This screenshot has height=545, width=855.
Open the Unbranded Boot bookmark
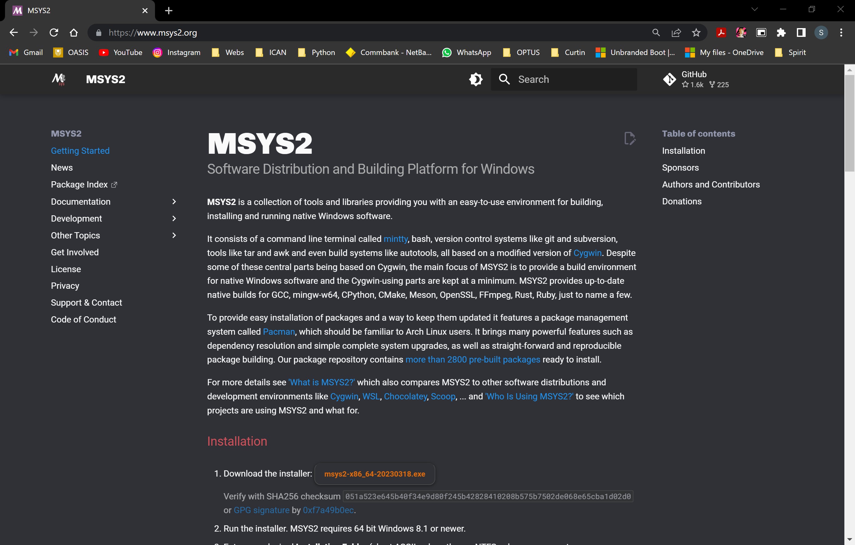click(635, 52)
